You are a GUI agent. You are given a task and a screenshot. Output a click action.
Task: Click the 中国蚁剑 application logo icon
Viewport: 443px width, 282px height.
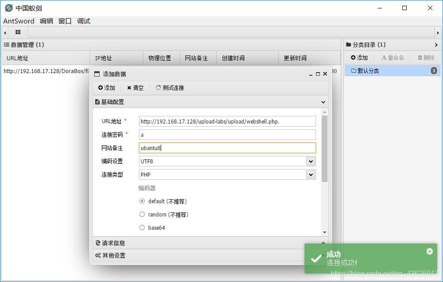(9, 8)
